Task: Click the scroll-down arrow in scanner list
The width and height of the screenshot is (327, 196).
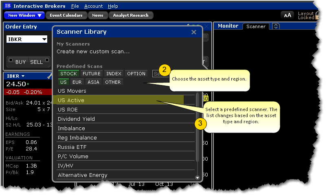Action: (x=198, y=177)
